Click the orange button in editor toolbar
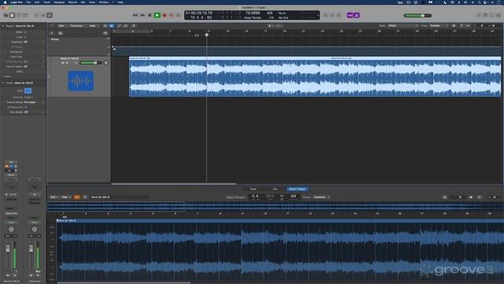The image size is (504, 284). pos(77,197)
